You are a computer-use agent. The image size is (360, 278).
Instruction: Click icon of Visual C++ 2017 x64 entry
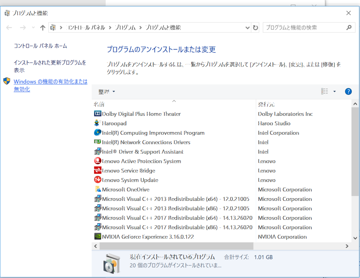coord(98,217)
